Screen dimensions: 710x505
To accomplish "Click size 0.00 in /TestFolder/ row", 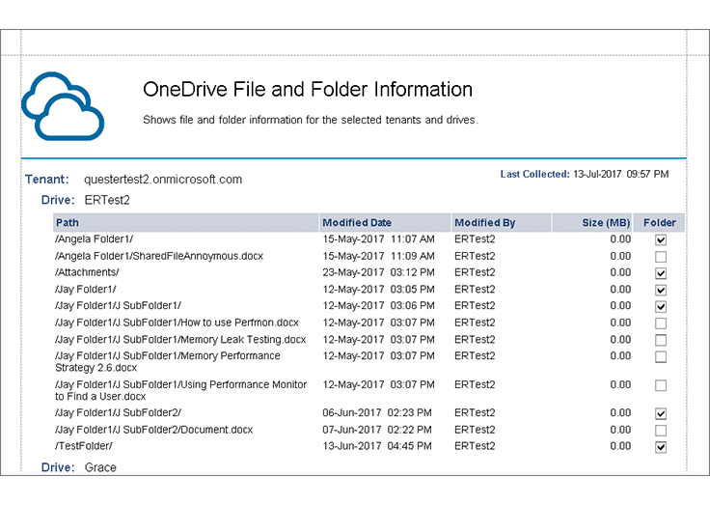I will tap(620, 446).
